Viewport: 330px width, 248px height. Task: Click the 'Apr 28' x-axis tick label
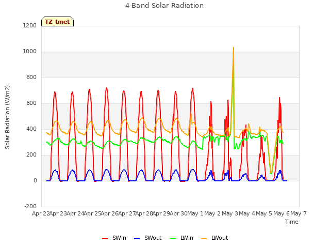(x=144, y=213)
